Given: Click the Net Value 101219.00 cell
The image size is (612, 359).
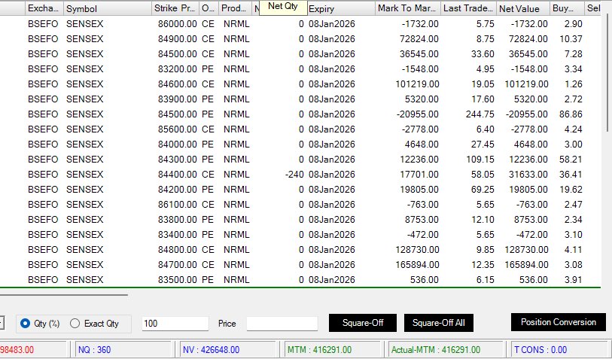Looking at the screenshot, I should pos(526,84).
